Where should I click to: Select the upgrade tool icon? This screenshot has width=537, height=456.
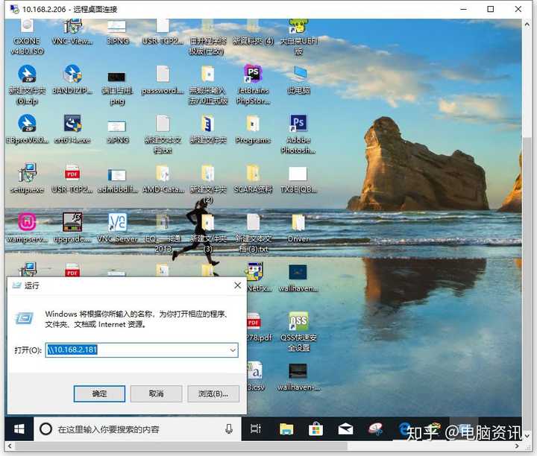(x=72, y=227)
